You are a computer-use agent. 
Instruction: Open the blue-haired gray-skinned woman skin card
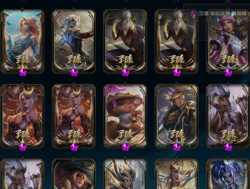tap(228, 174)
